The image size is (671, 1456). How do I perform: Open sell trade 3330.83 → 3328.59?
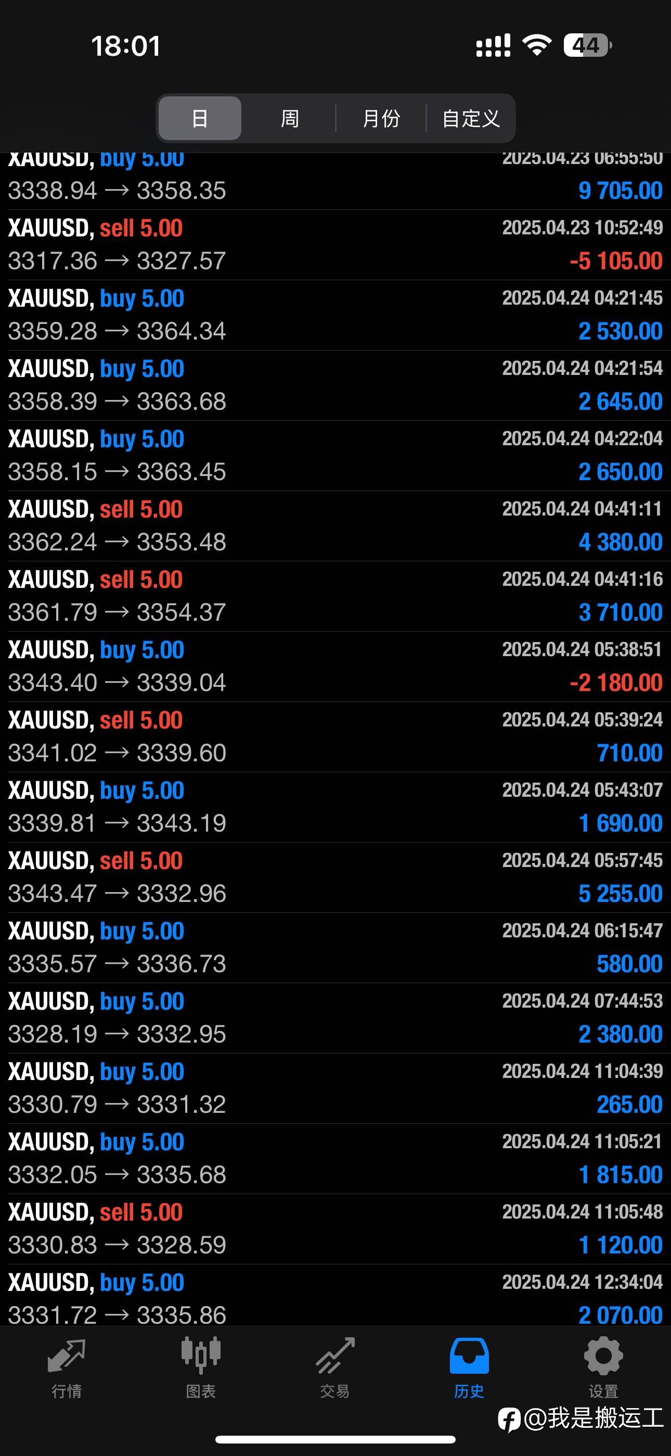coord(335,1229)
